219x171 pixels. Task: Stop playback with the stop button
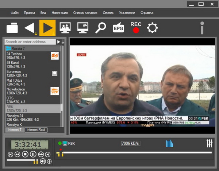25,154
